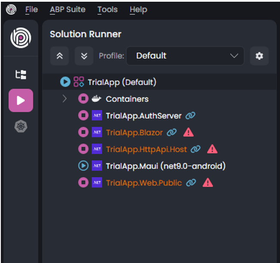Stop the TrialApp.Blazor application
This screenshot has width=280, height=263.
coord(83,132)
